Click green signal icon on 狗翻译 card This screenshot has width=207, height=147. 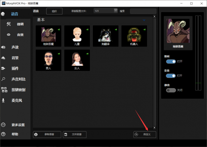(x=116, y=30)
